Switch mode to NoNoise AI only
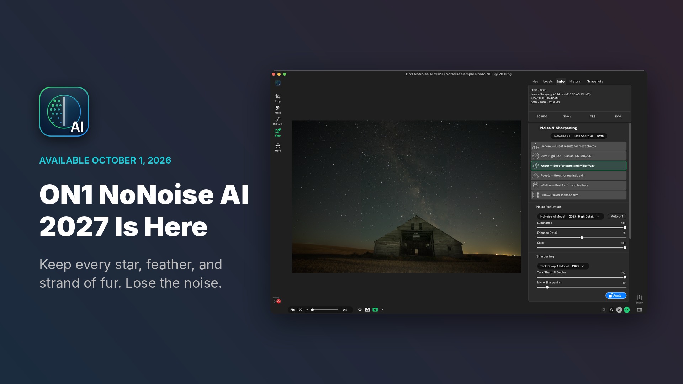The image size is (683, 384). point(562,136)
